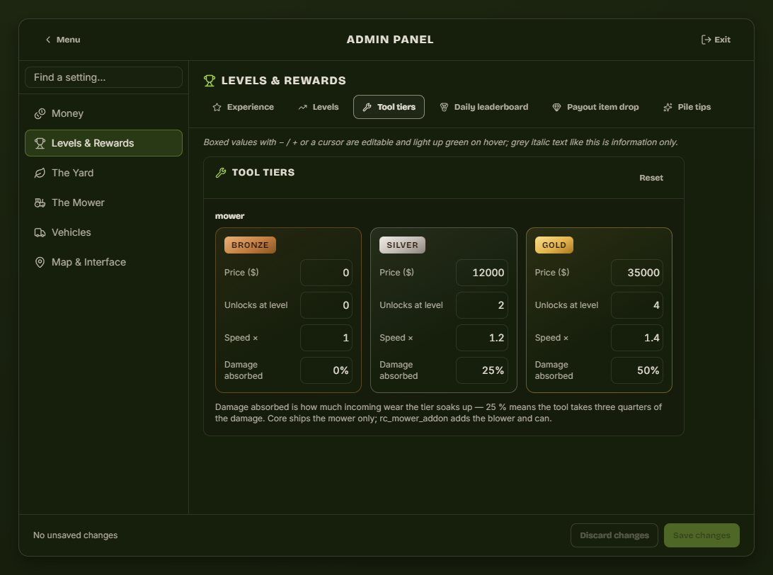773x575 pixels.
Task: Click the wrench icon on Tool tiers tab
Action: click(367, 107)
